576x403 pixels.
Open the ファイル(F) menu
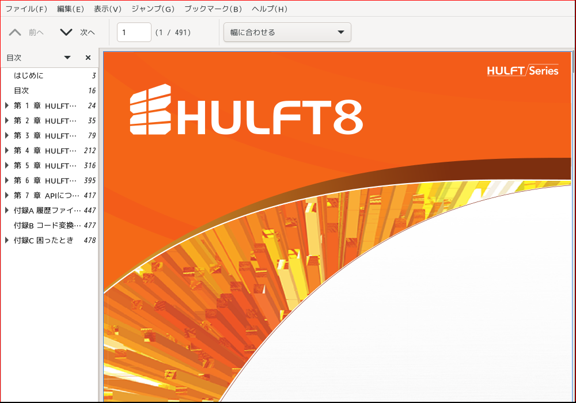[26, 9]
